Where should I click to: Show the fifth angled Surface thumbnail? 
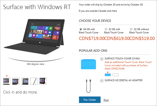point(43,81)
